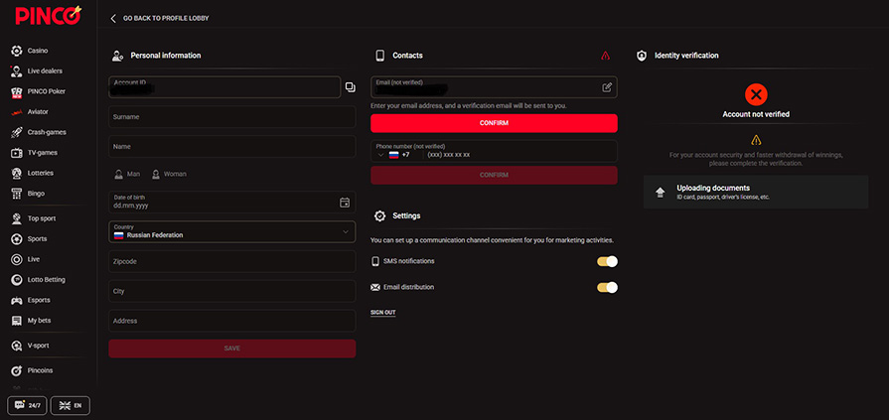Viewport: 889px width, 420px height.
Task: Open Pincoins icon in sidebar
Action: coord(17,370)
